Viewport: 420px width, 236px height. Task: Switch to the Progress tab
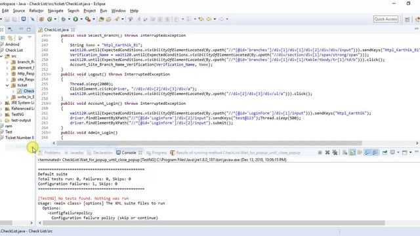[x=156, y=153]
